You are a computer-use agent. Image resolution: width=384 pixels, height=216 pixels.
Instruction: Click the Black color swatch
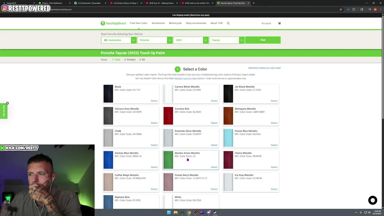[x=108, y=94]
